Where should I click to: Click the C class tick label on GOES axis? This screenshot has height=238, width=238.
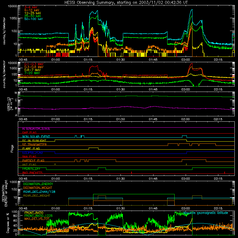(16, 100)
